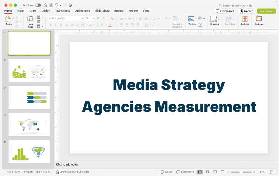Click the Numbering list icon

[129, 19]
